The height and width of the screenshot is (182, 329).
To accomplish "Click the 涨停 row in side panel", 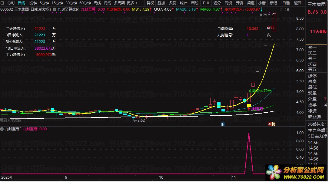I will click(317, 76).
